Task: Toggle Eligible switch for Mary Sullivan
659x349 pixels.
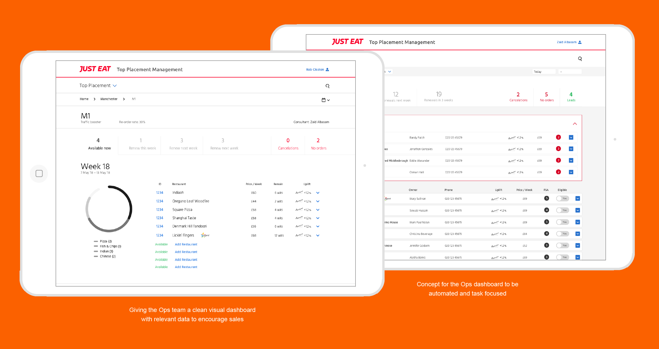Action: tap(562, 198)
